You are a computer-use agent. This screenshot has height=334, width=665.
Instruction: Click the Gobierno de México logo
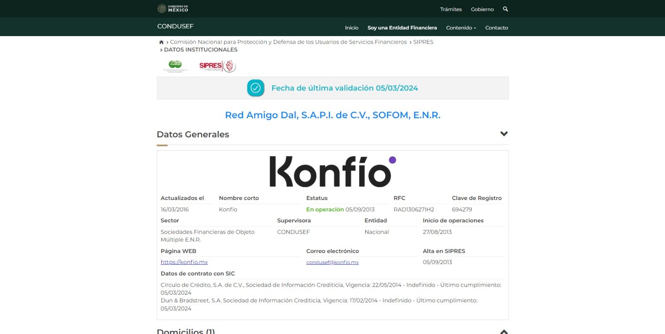click(173, 8)
